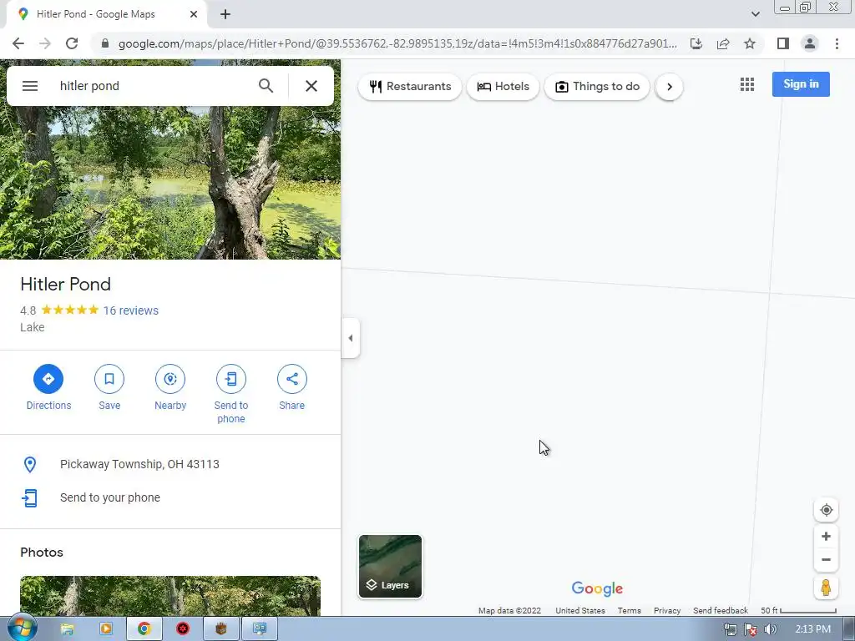Close the Hitler Pond - Google Maps tab
Viewport: 855px width, 641px height.
(194, 14)
